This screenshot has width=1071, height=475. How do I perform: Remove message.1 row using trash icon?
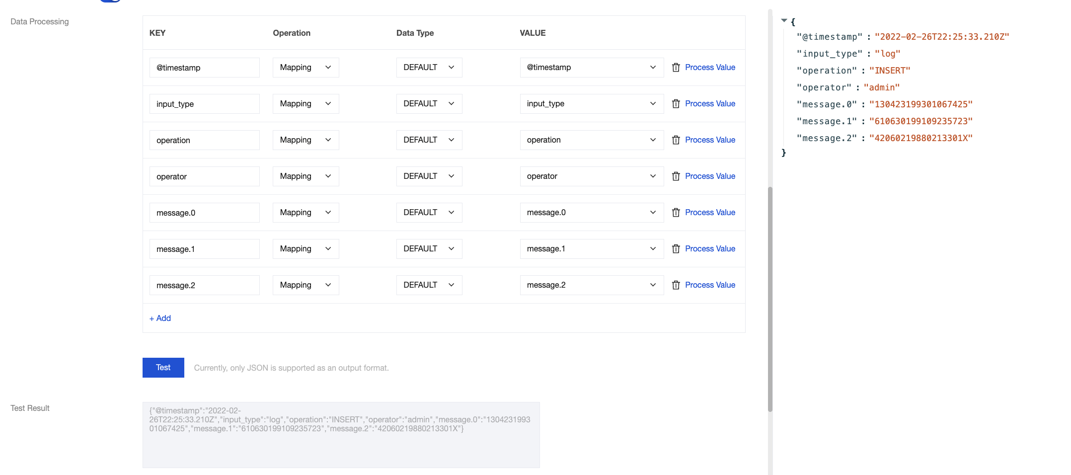[x=676, y=249]
